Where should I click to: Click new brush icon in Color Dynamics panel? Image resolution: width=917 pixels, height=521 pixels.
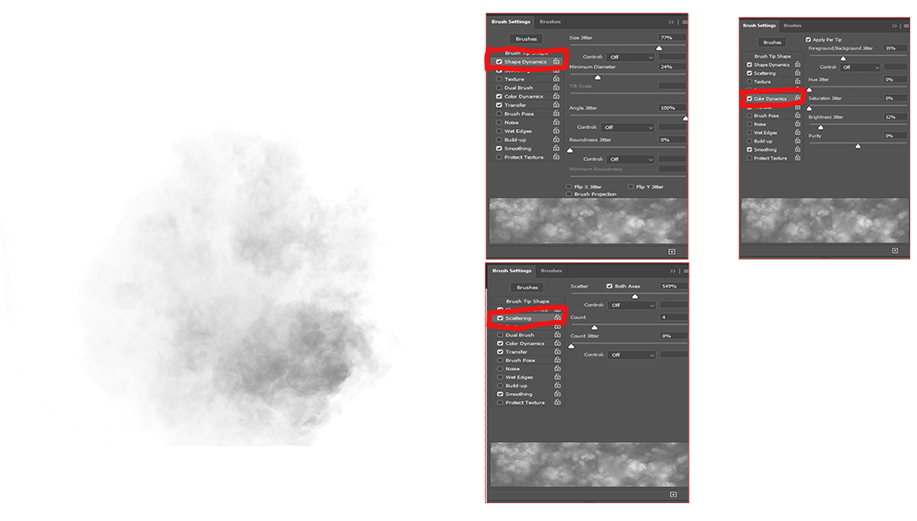(x=895, y=250)
